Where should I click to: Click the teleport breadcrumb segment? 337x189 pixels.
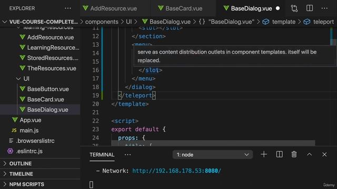(x=323, y=22)
